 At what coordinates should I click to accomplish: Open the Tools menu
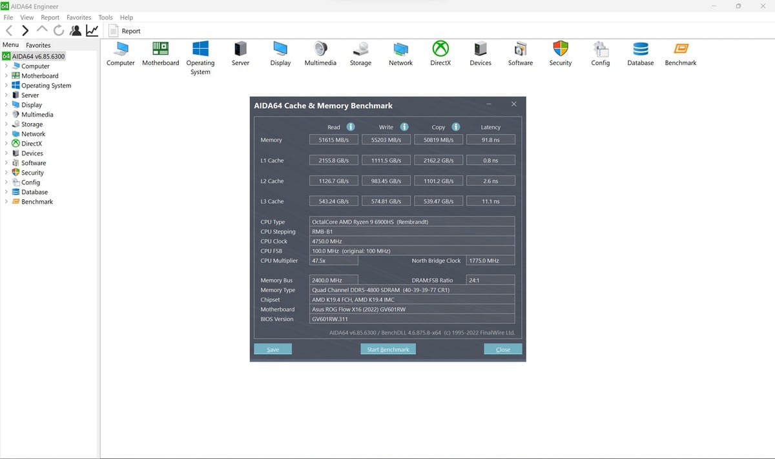click(x=105, y=17)
